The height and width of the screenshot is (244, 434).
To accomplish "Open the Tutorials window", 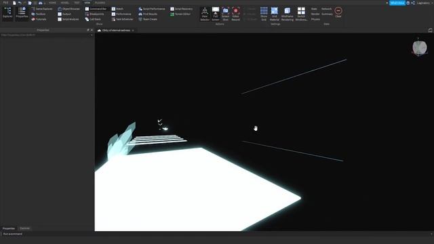I will pos(39,20).
